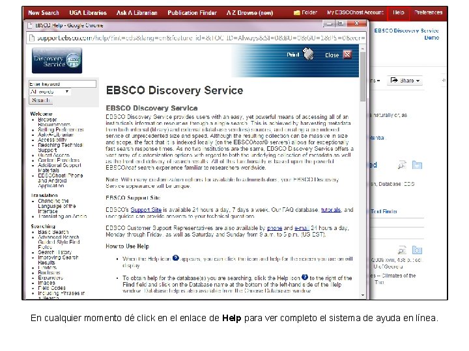Click the Folder text label in top bar
Image resolution: width=469 pixels, height=351 pixels.
click(309, 12)
